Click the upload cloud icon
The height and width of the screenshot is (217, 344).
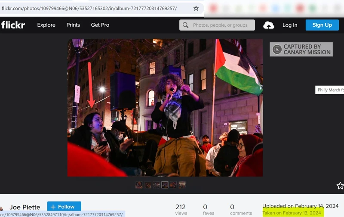pos(269,25)
